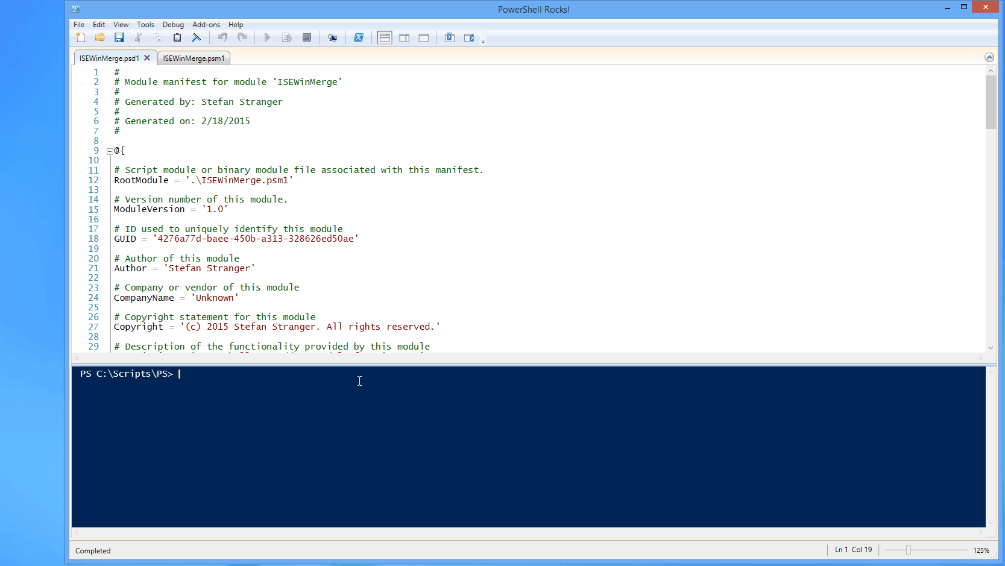
Task: Hide script pane chevron button
Action: click(989, 57)
